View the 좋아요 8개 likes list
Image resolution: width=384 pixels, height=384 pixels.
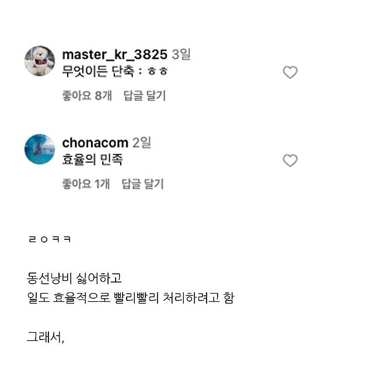click(x=87, y=96)
